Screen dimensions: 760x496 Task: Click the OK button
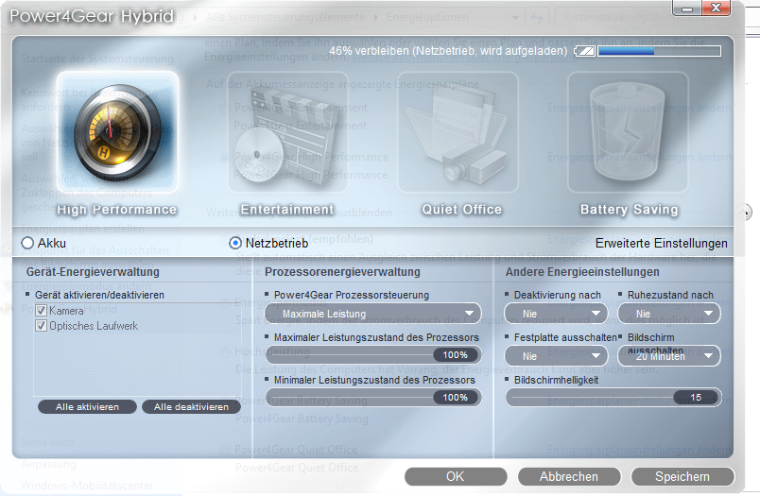tap(456, 476)
